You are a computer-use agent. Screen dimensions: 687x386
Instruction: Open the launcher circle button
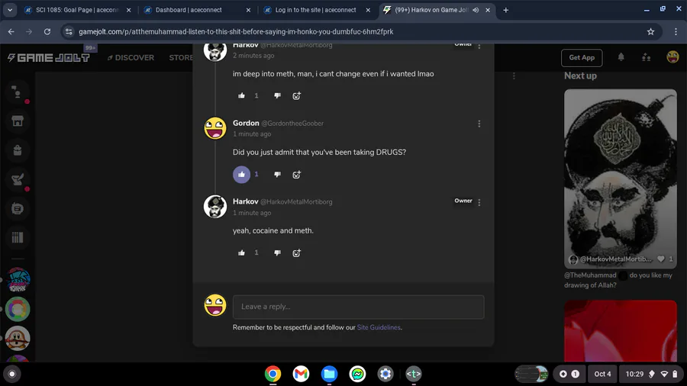(12, 374)
